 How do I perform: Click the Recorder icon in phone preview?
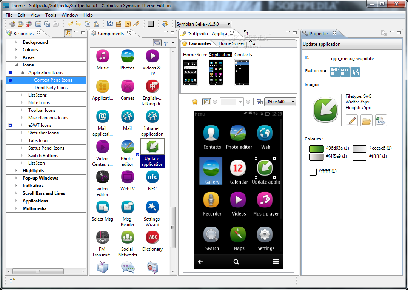coord(211,200)
